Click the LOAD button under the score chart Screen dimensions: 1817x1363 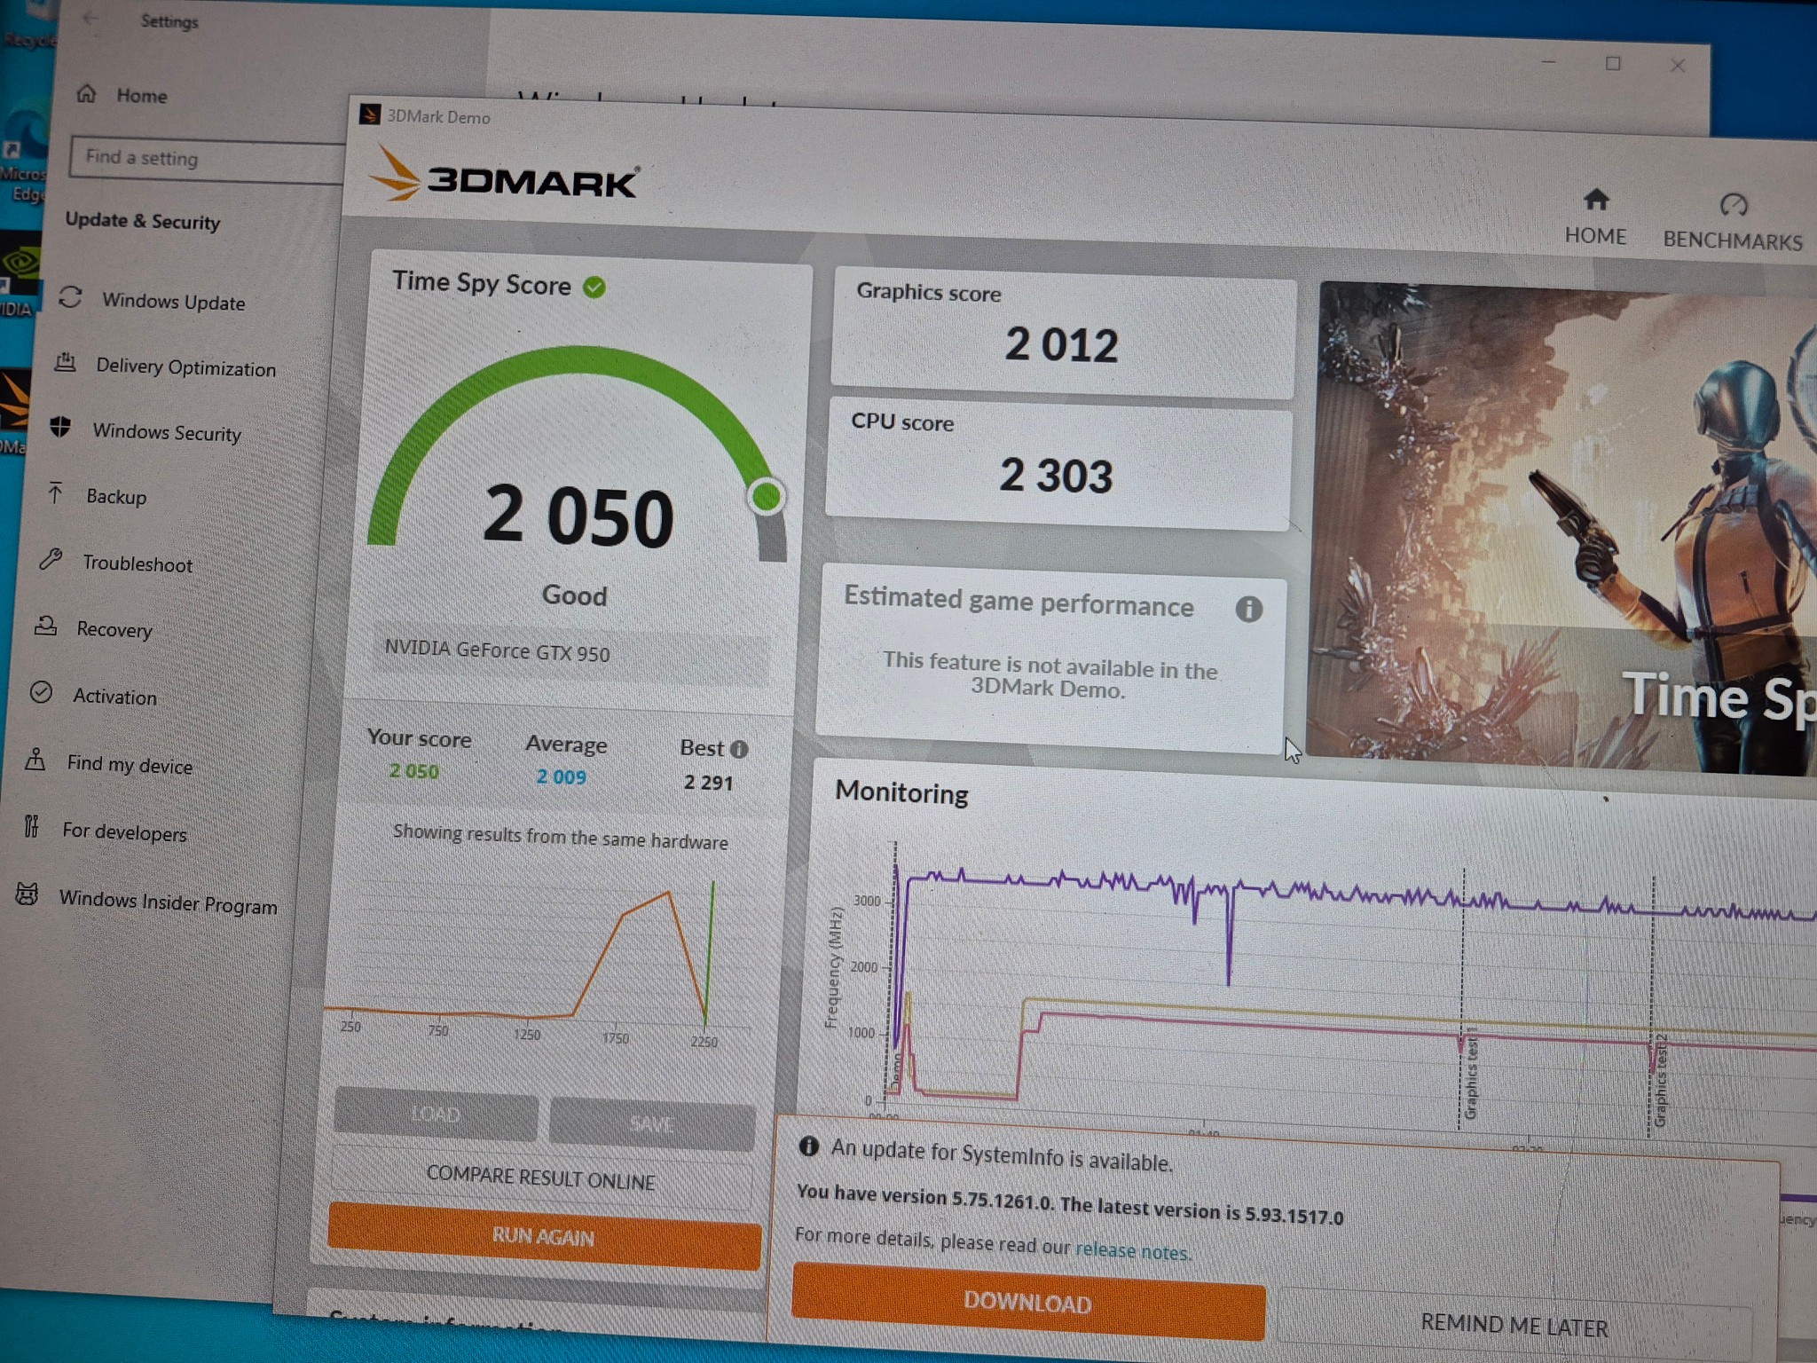(436, 1113)
